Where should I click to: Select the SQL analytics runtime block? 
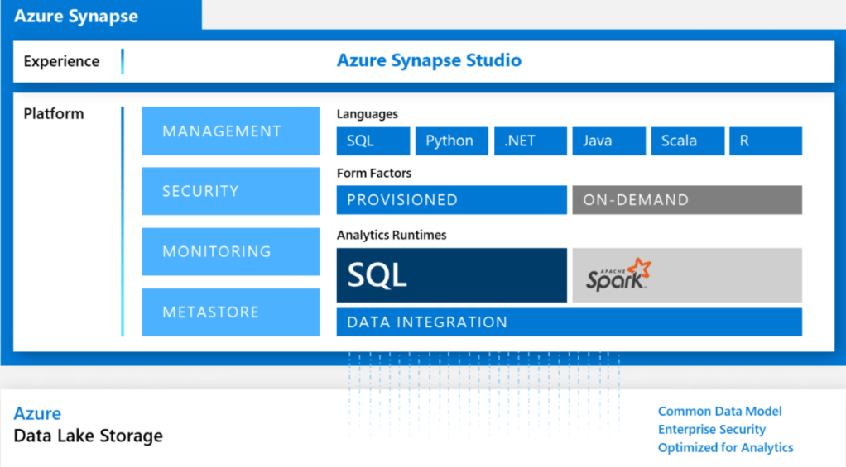pos(451,275)
